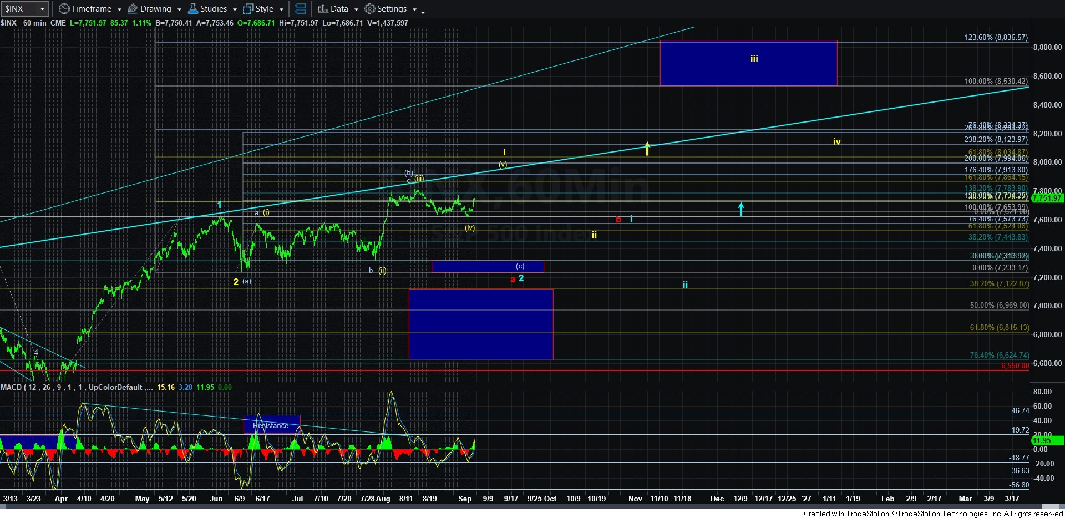Open the Style menu label
This screenshot has height=518, width=1065.
tap(265, 9)
